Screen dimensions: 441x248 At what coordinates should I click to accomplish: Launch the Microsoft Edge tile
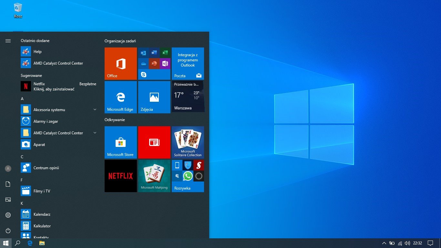(121, 97)
